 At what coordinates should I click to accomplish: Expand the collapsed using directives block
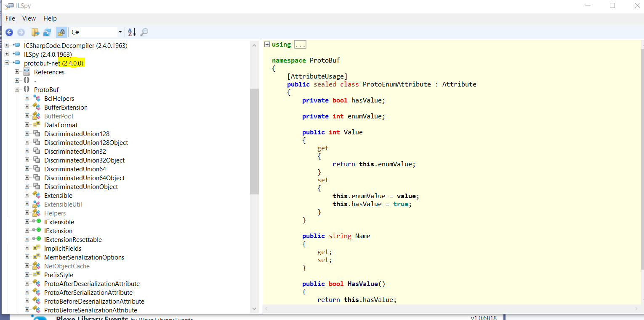267,45
